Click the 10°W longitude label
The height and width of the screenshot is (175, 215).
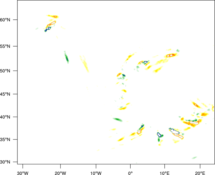click(x=96, y=173)
